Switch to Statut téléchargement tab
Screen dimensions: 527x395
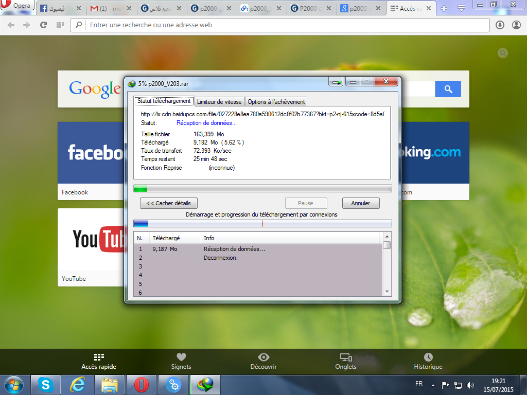pyautogui.click(x=164, y=101)
